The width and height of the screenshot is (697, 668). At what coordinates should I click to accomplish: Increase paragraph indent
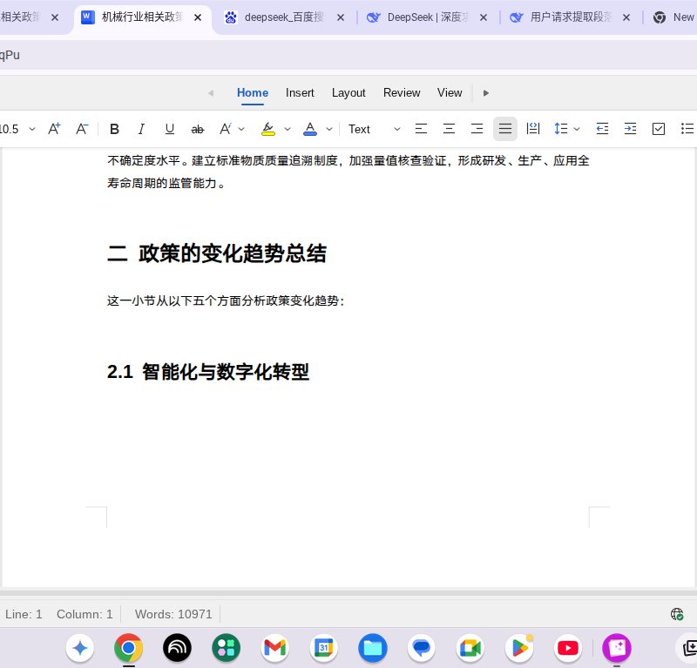pos(630,130)
